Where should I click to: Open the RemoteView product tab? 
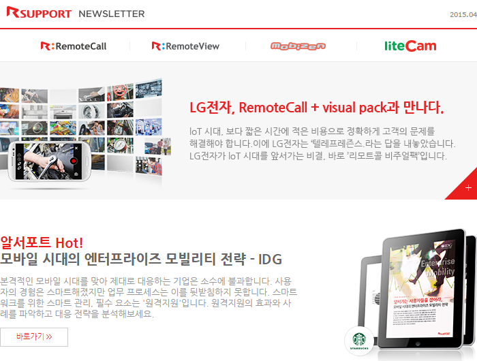[x=185, y=46]
